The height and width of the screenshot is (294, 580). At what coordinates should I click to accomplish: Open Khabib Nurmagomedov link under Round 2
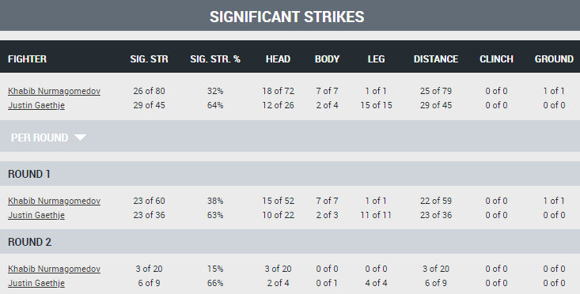tap(54, 269)
